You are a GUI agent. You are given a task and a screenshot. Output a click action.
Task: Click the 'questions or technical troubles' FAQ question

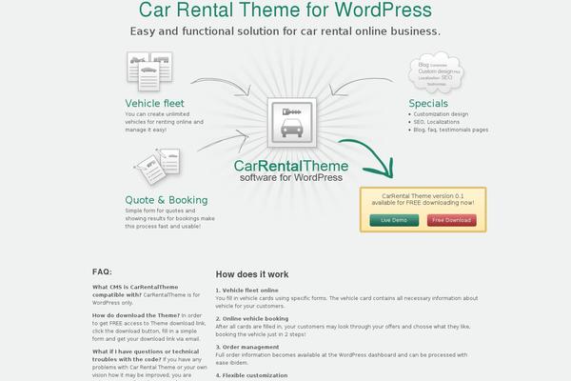tap(146, 355)
